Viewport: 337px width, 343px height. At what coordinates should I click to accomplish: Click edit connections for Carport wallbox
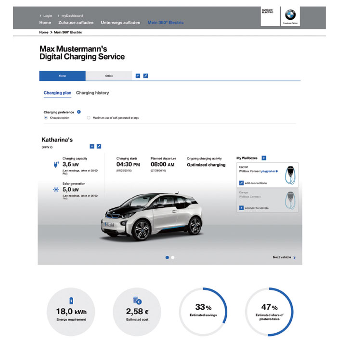(256, 183)
